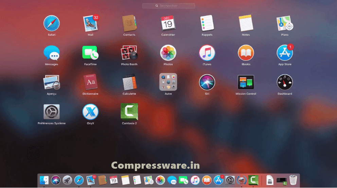The image size is (337, 188).
Task: Open Reminders list icon in the Dock
Action: click(137, 180)
